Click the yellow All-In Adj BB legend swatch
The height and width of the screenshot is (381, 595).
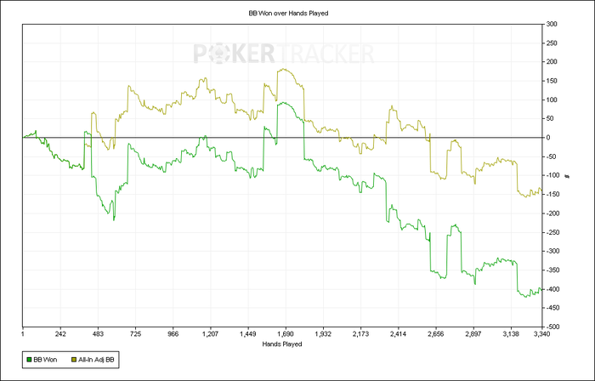[74, 360]
